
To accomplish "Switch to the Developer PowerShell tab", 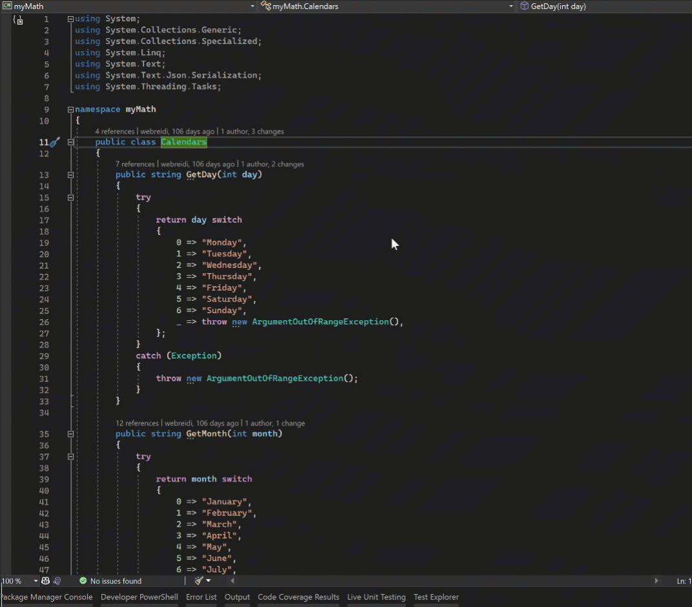I will [x=139, y=597].
